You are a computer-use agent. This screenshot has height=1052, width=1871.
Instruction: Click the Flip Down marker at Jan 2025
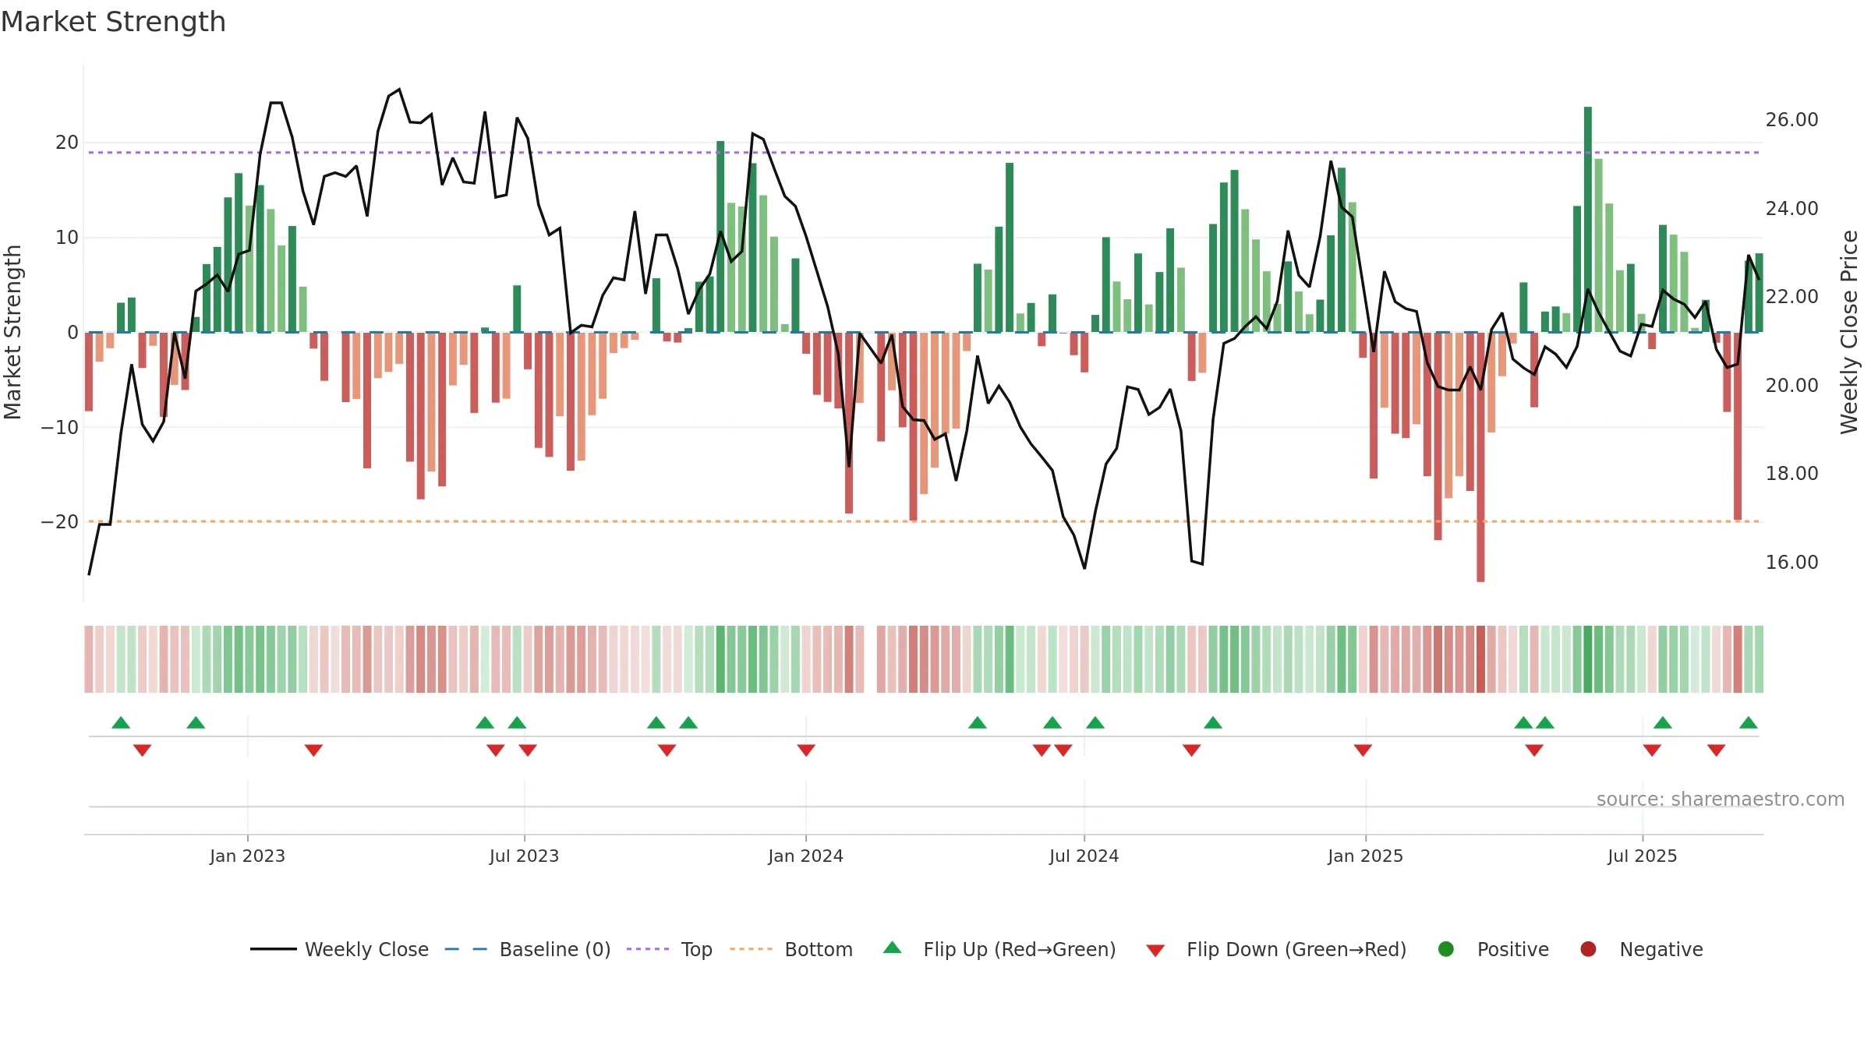click(x=1363, y=750)
